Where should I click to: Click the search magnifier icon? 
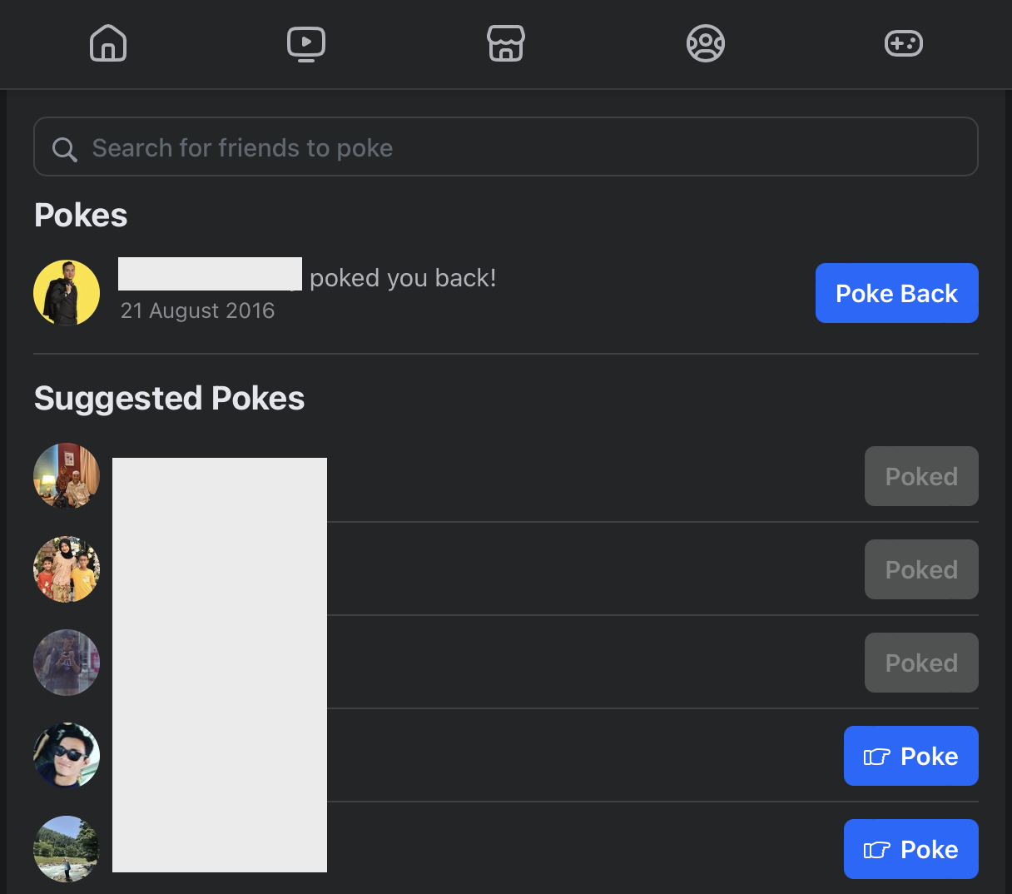[x=64, y=149]
